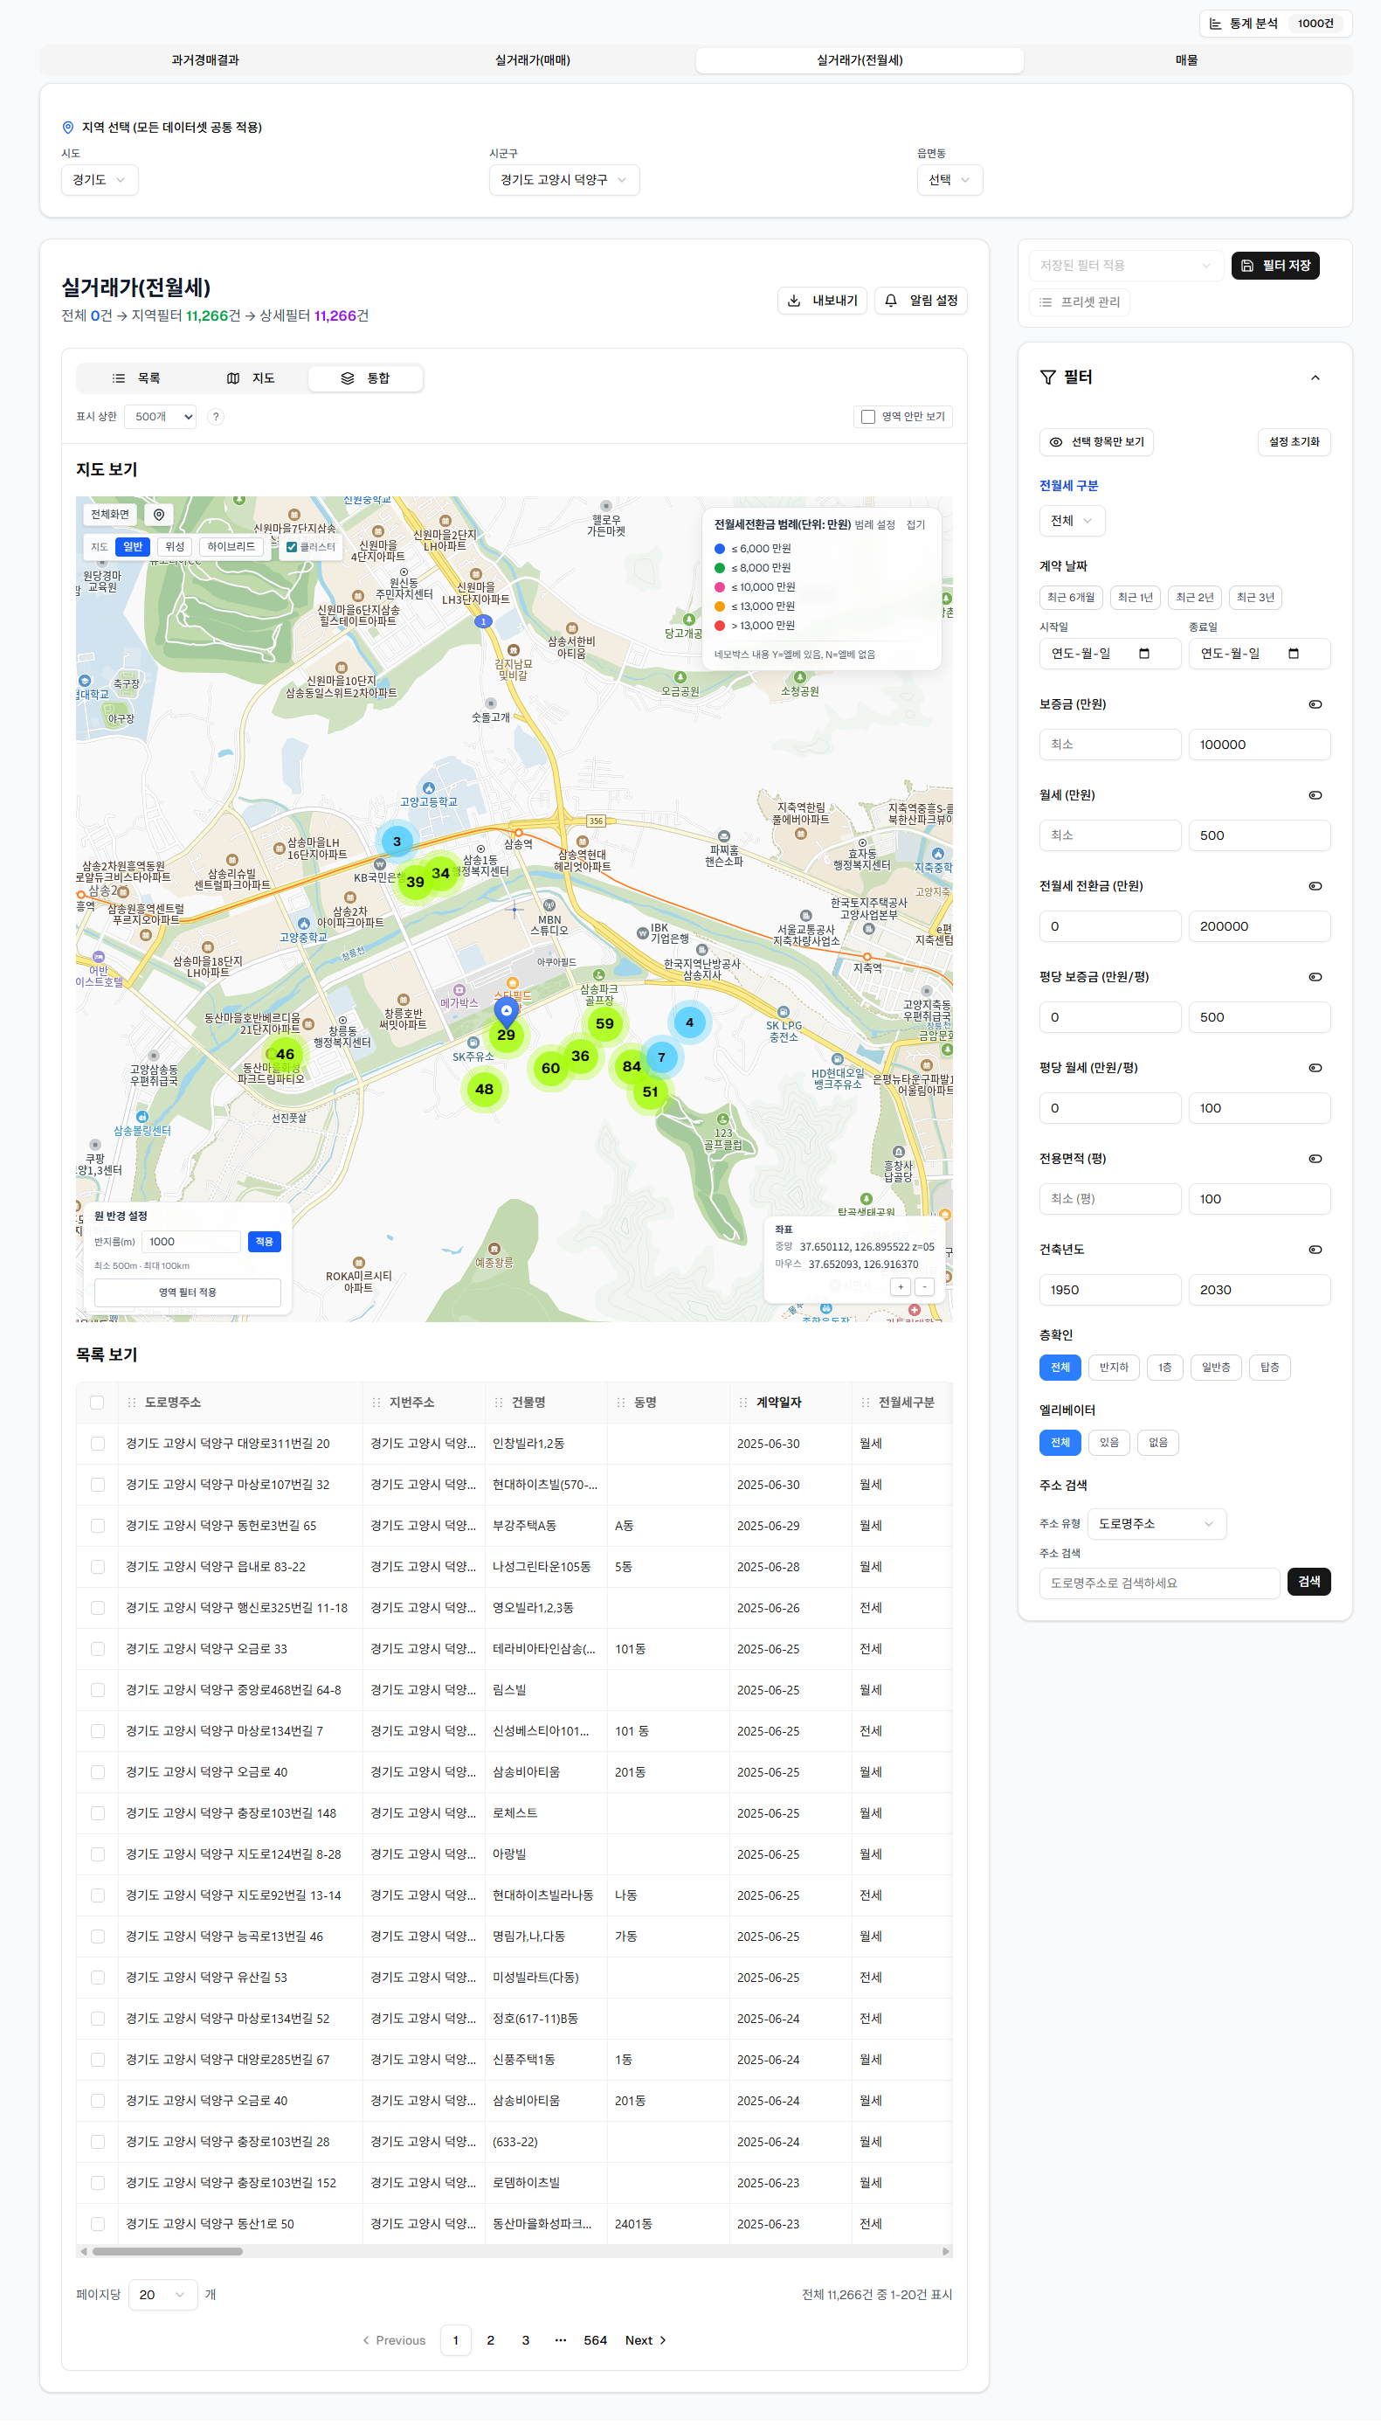Switch to the 목록 view tab
The width and height of the screenshot is (1381, 2425).
point(136,378)
